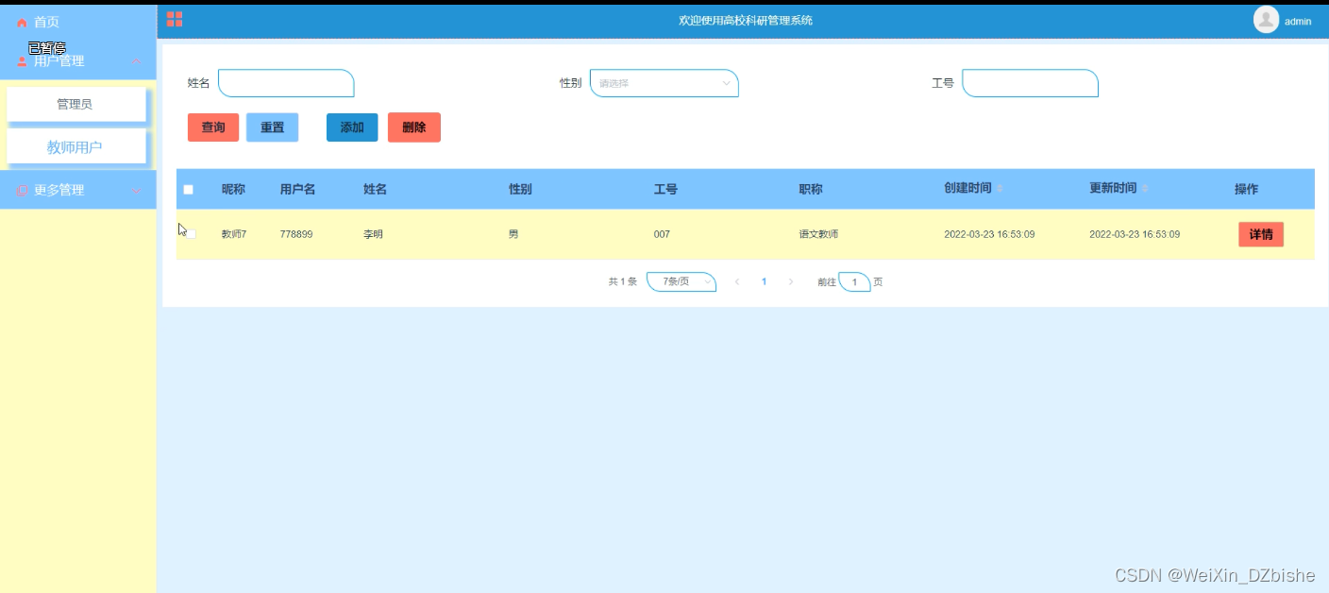Collapse the 用户管理 menu chevron
This screenshot has height=593, width=1329.
pos(136,61)
